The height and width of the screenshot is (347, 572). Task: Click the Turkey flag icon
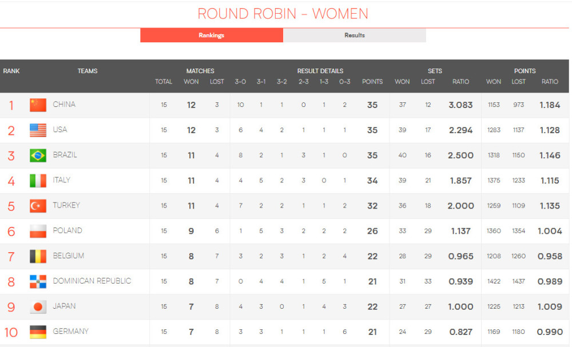point(38,206)
